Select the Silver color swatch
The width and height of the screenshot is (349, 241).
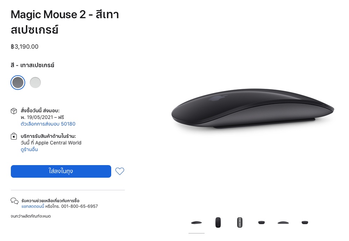[35, 83]
